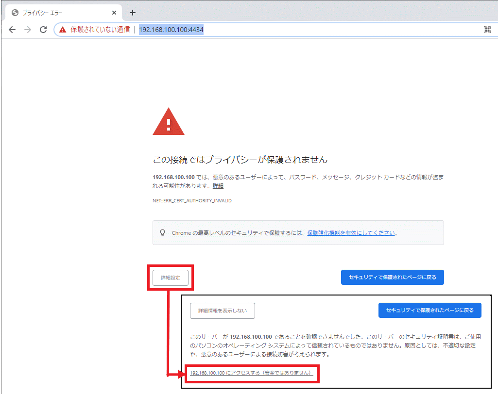Open the 保護強化機能を有効にしてください link
Image resolution: width=498 pixels, height=394 pixels.
pyautogui.click(x=351, y=233)
